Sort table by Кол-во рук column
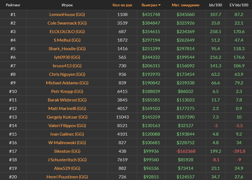This screenshot has height=180, width=252. click(x=122, y=5)
